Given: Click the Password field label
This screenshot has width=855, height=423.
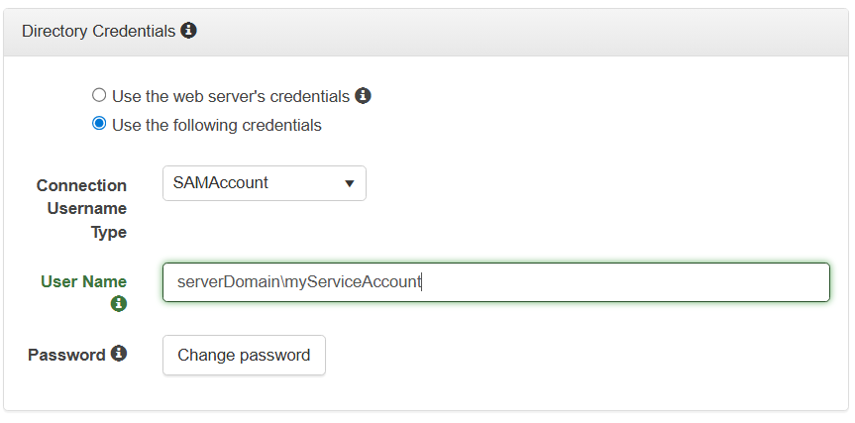Looking at the screenshot, I should coord(66,355).
